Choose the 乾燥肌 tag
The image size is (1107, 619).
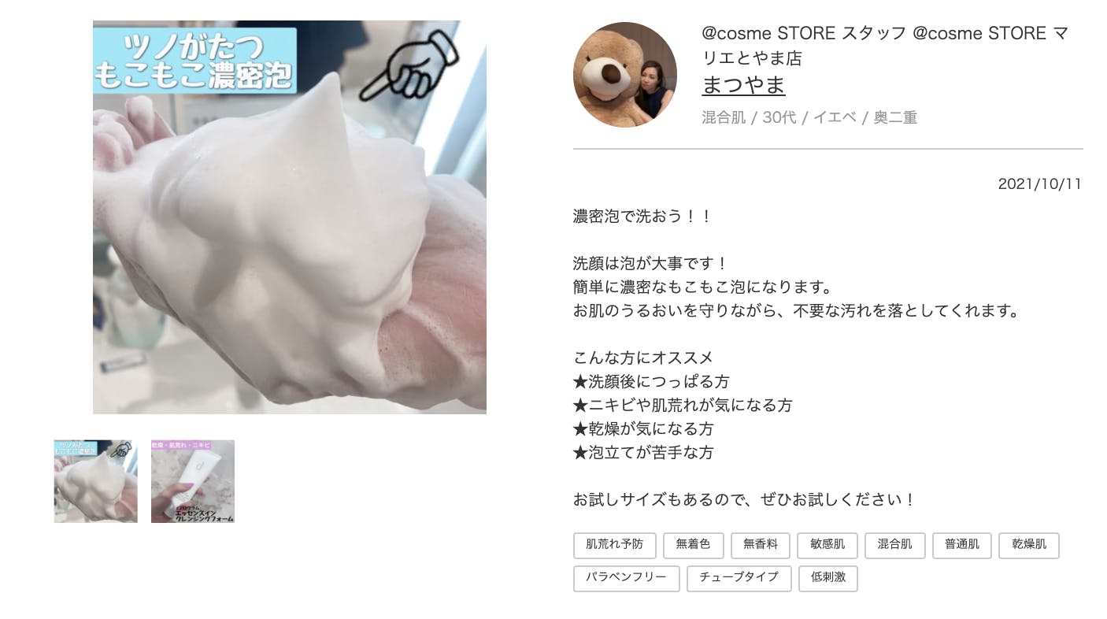[x=1029, y=545]
